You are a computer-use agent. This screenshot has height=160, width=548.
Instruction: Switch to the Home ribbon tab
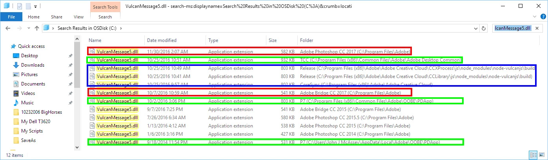tap(34, 17)
